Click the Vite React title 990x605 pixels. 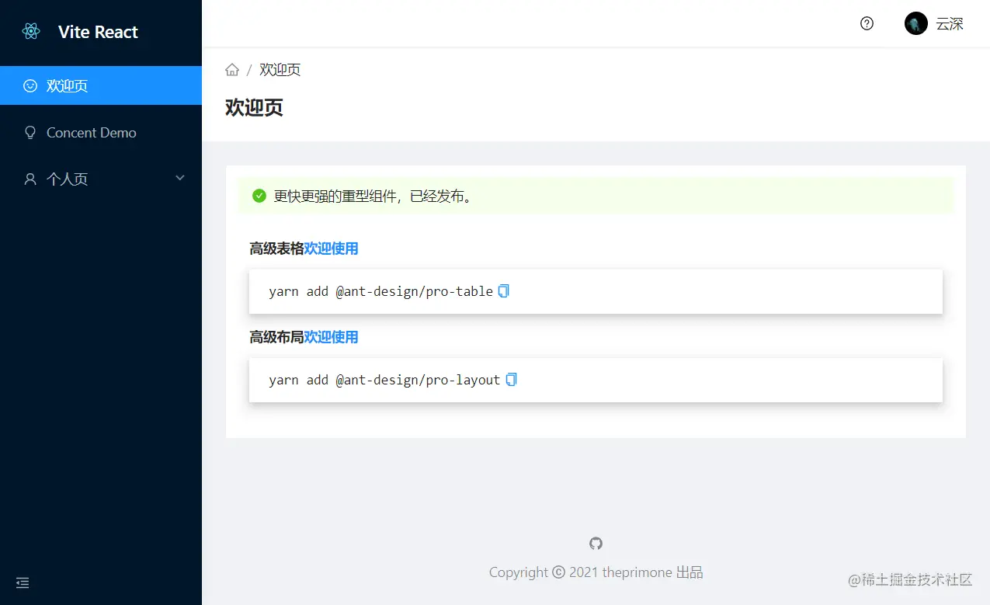(x=98, y=32)
